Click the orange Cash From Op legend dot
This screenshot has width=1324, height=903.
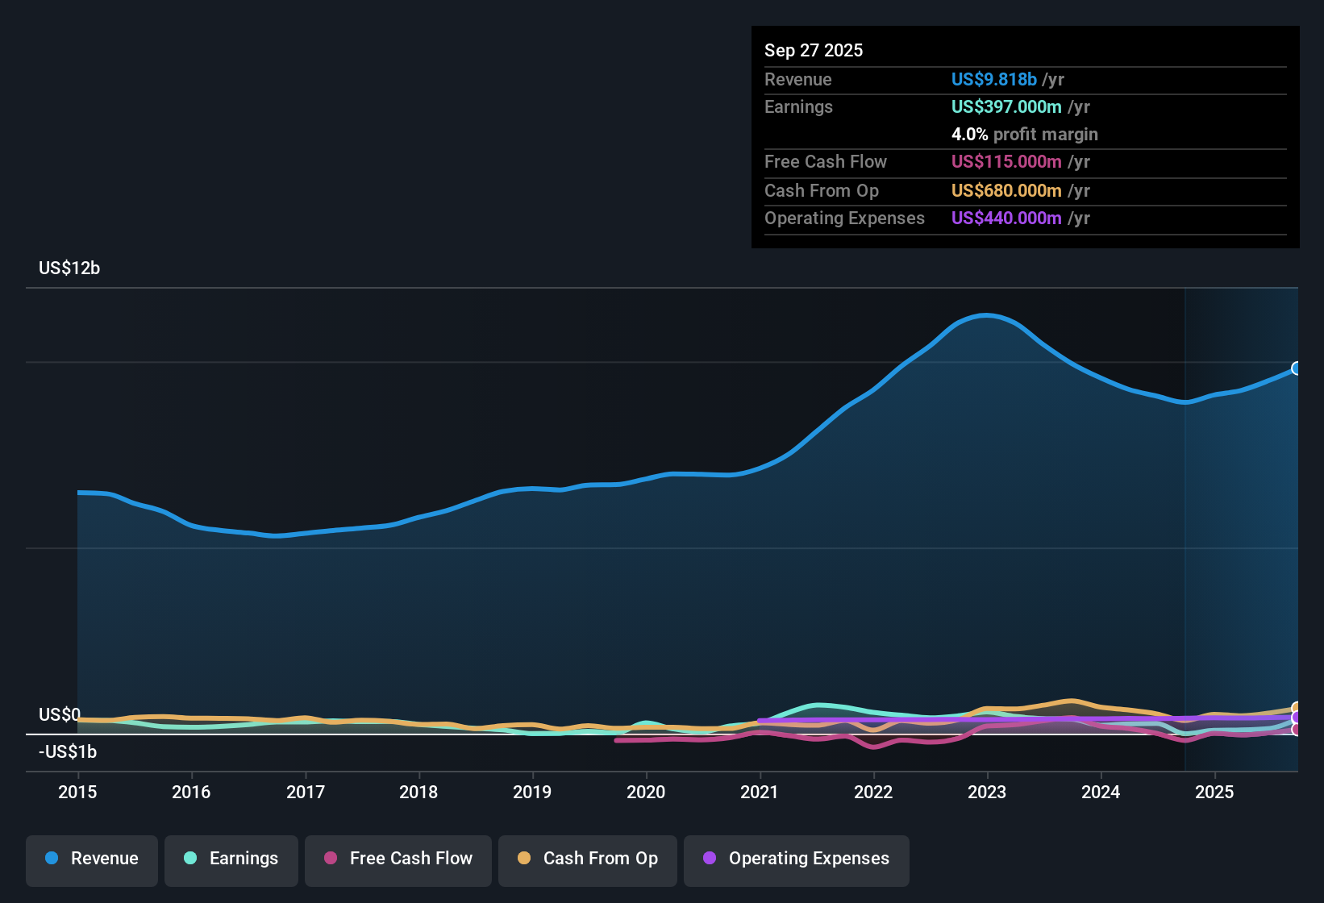point(524,859)
